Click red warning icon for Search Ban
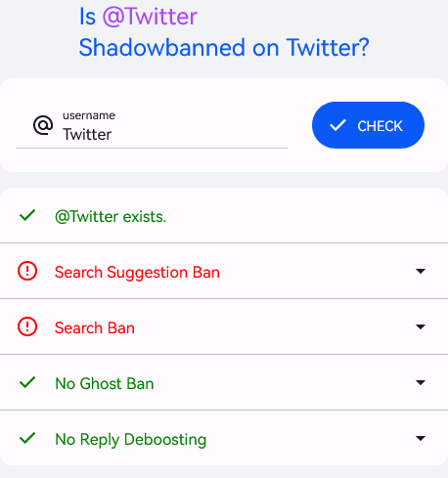The image size is (448, 478). (27, 326)
